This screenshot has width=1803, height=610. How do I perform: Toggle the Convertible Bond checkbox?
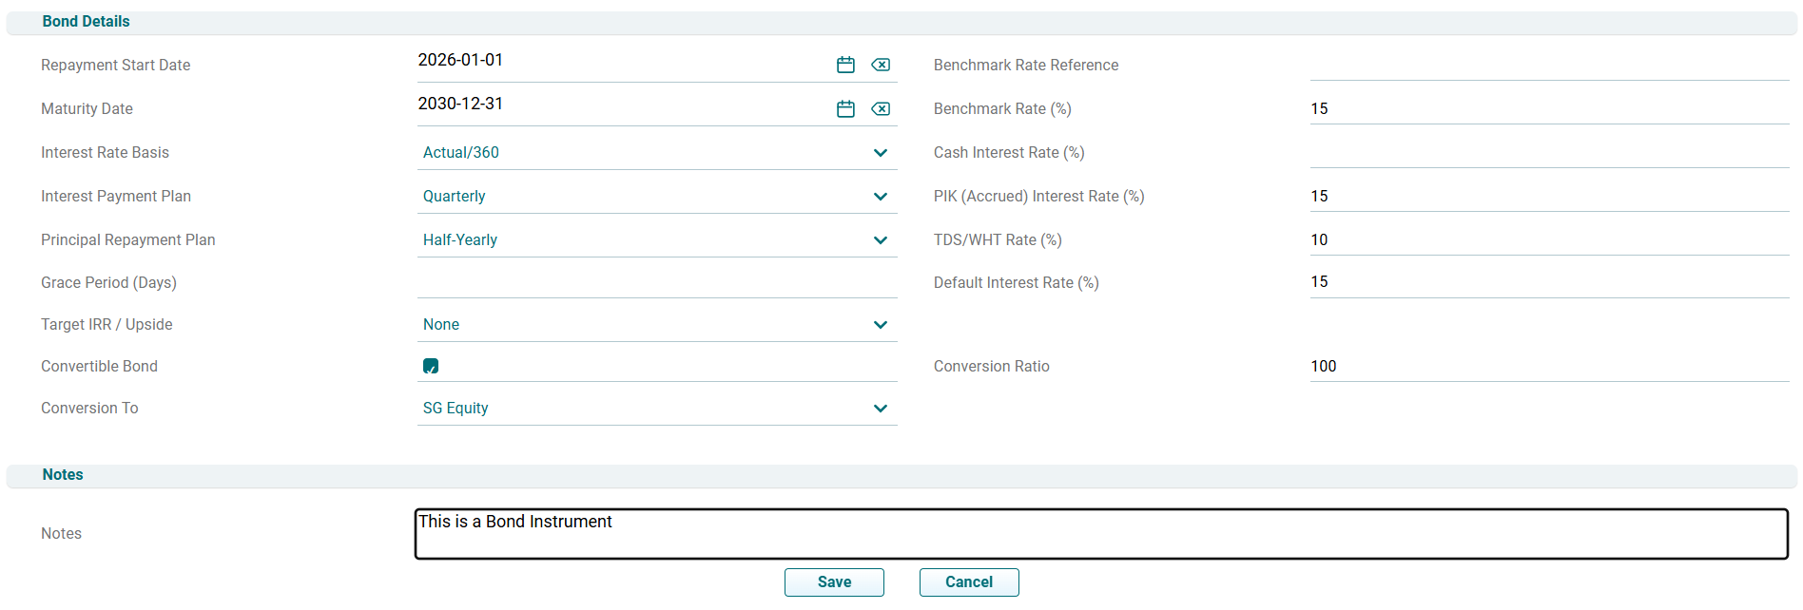(431, 366)
